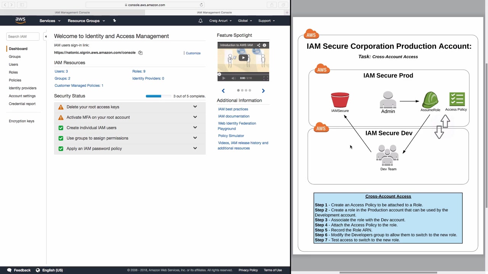This screenshot has width=488, height=274.
Task: Open the Policy Simulator link
Action: click(231, 136)
